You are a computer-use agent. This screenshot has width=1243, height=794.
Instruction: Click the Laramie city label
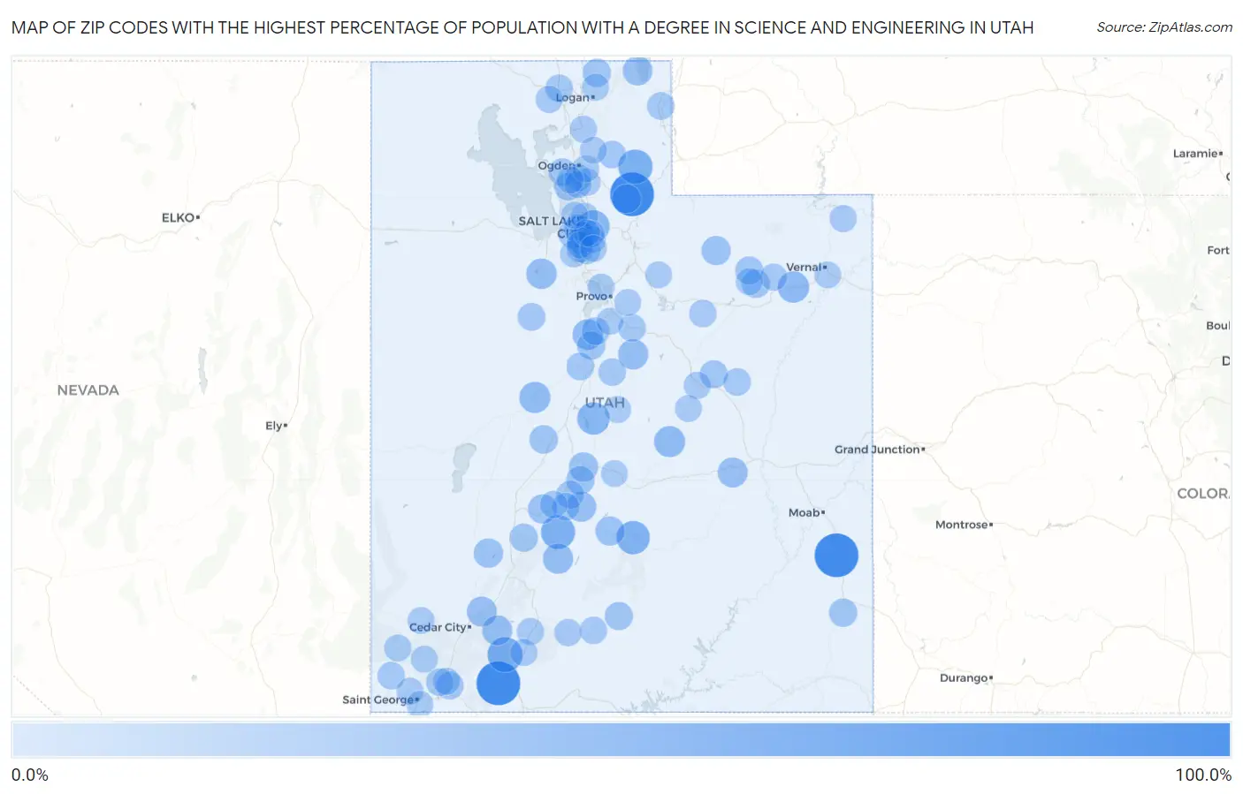point(1194,154)
